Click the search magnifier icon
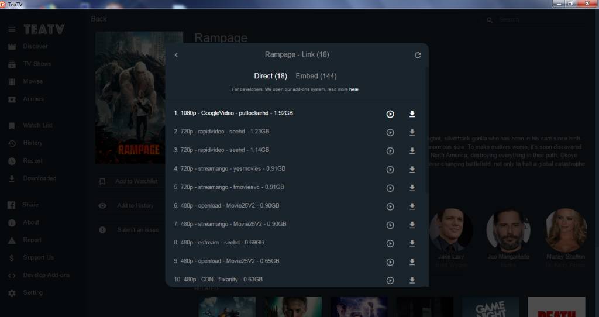Image resolution: width=599 pixels, height=317 pixels. 490,20
